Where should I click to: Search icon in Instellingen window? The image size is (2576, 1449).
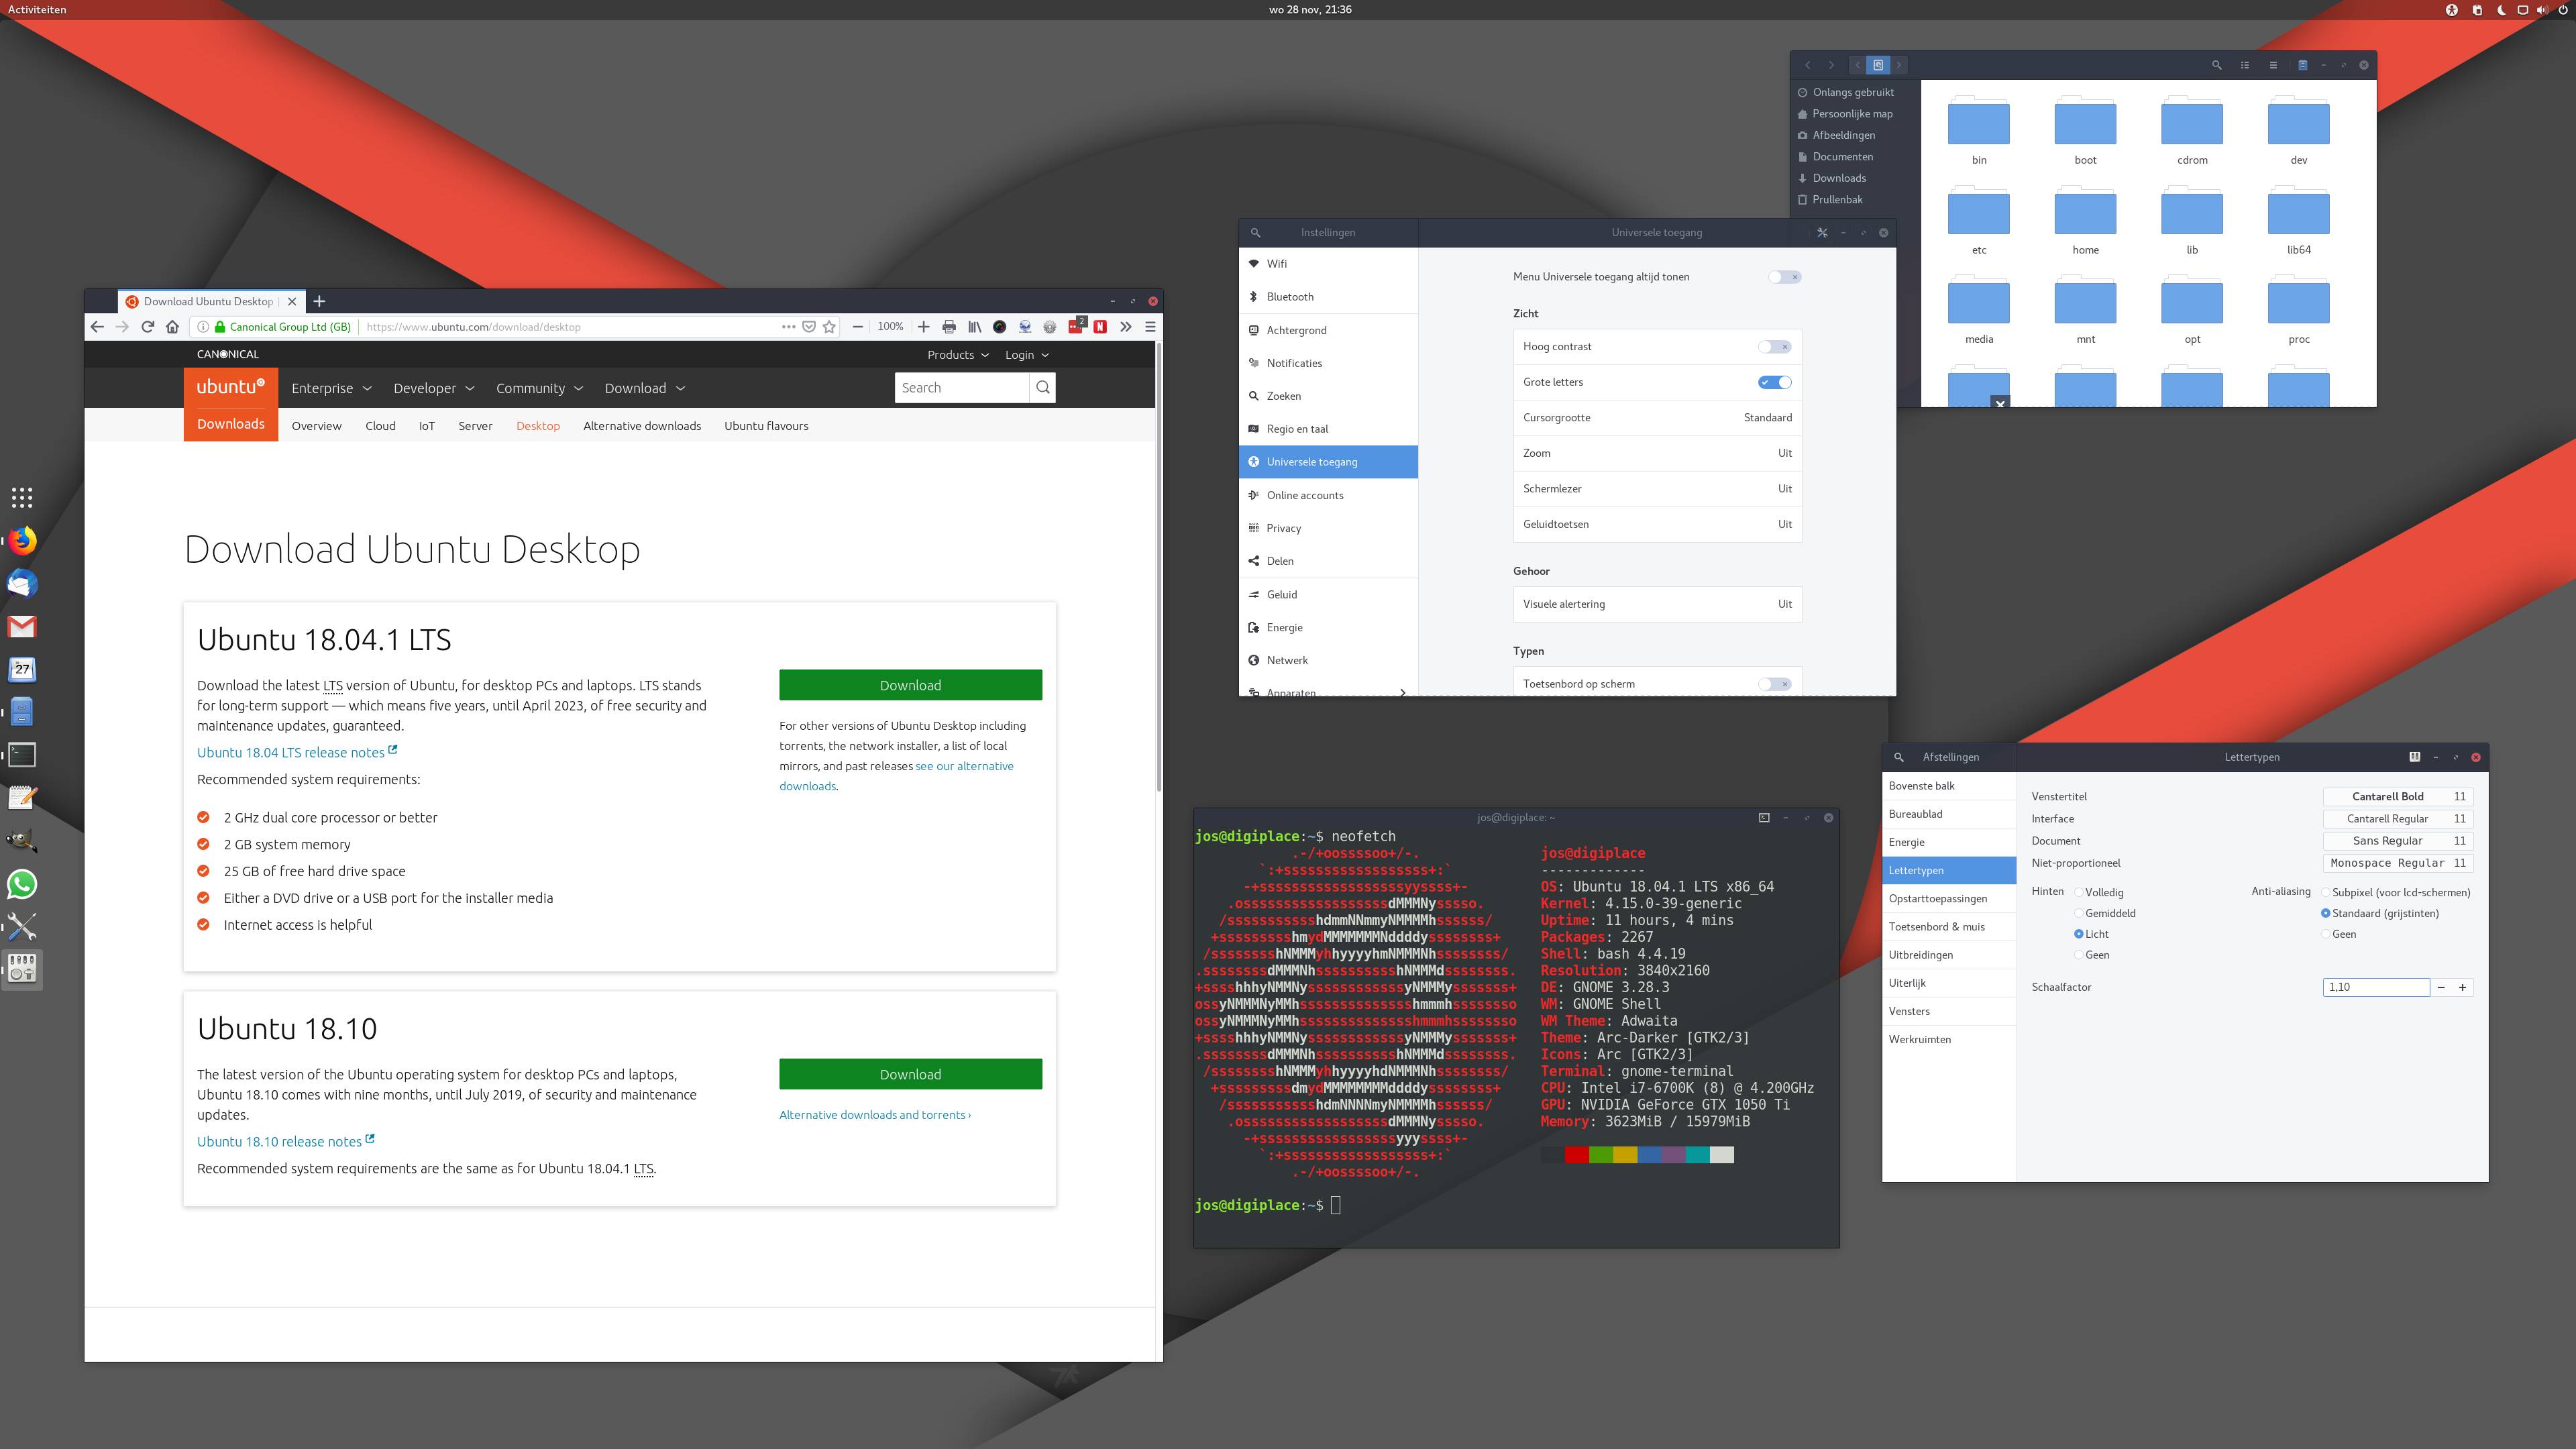1256,233
